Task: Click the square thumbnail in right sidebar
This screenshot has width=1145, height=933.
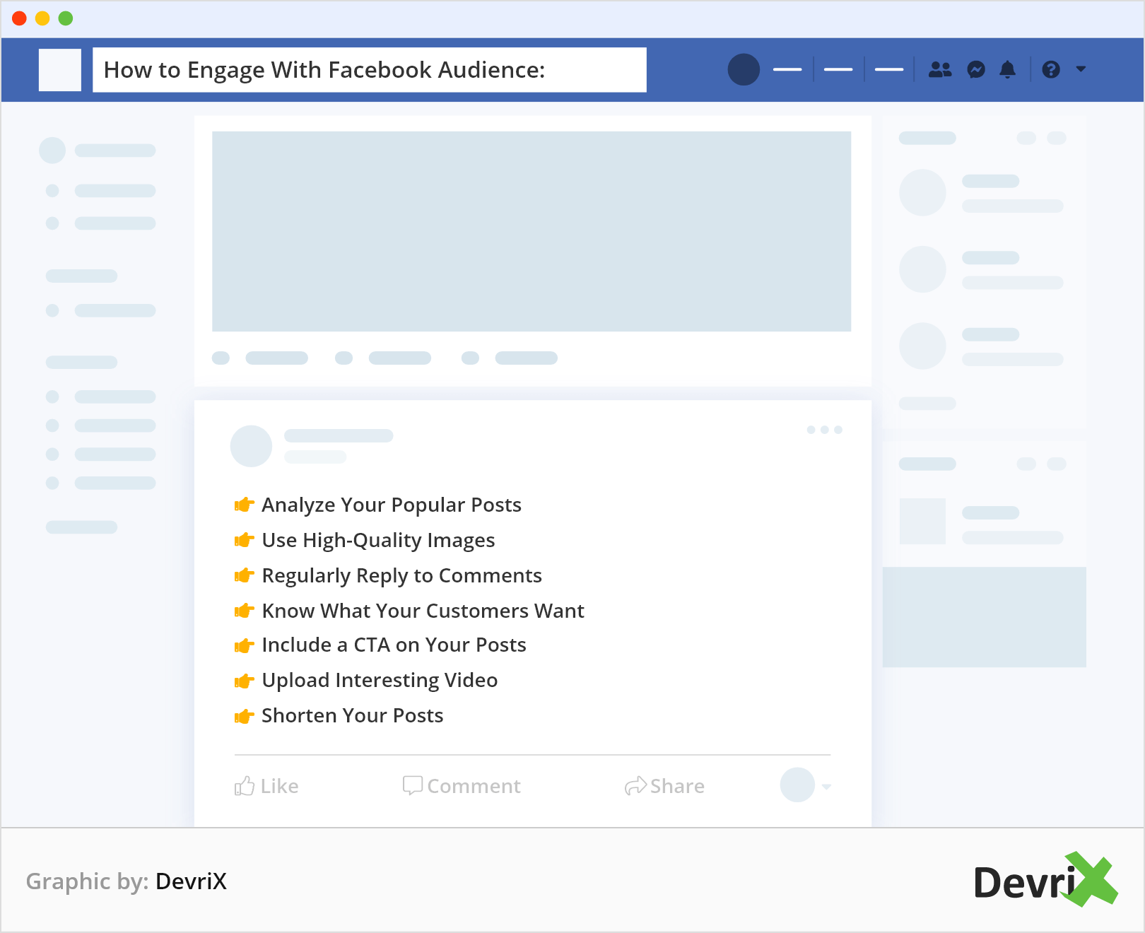Action: 922,521
